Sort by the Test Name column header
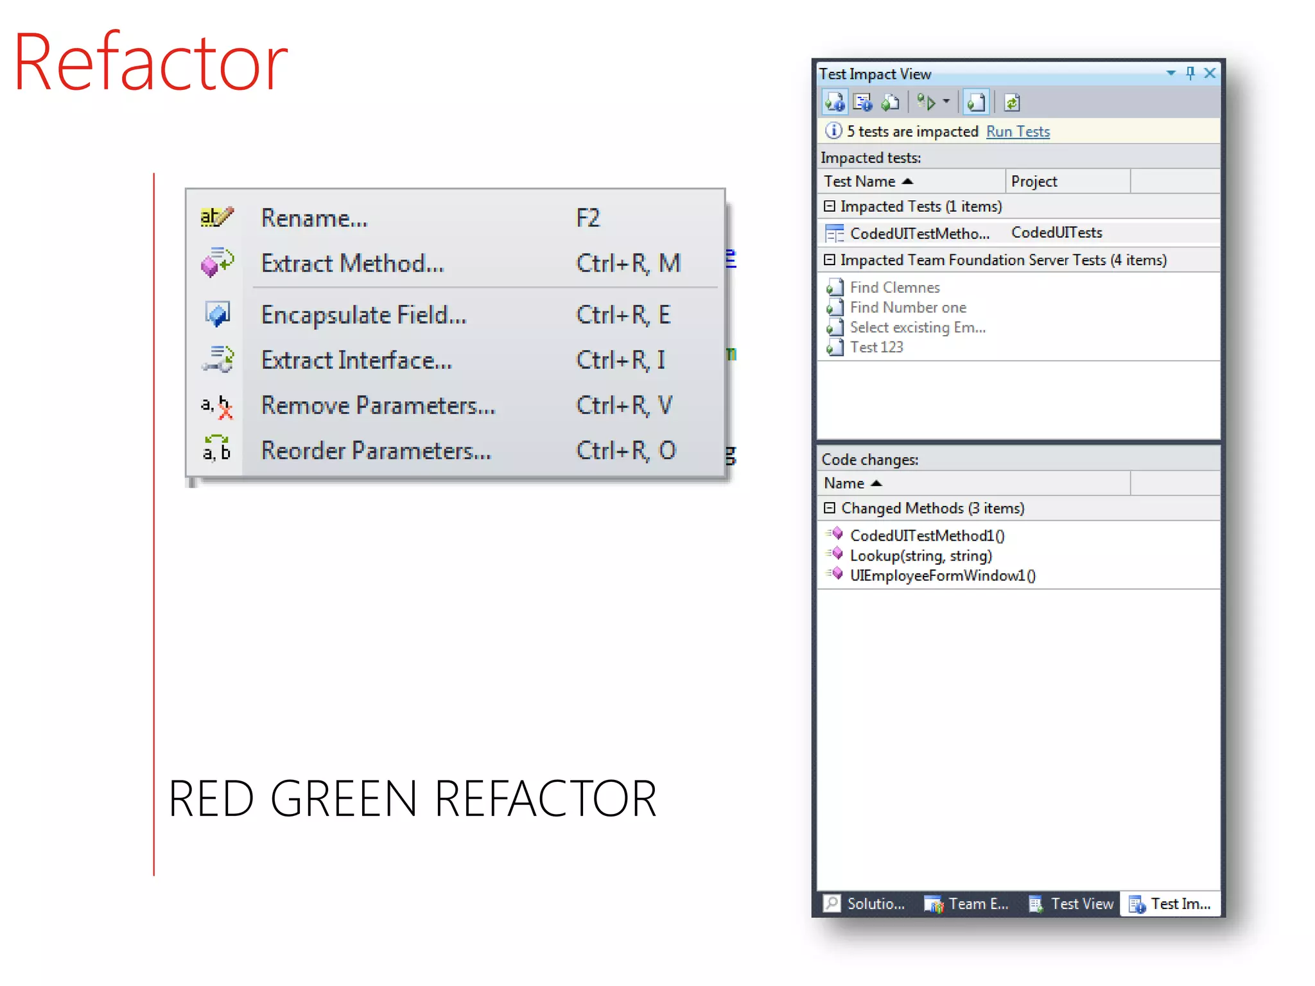 point(912,182)
